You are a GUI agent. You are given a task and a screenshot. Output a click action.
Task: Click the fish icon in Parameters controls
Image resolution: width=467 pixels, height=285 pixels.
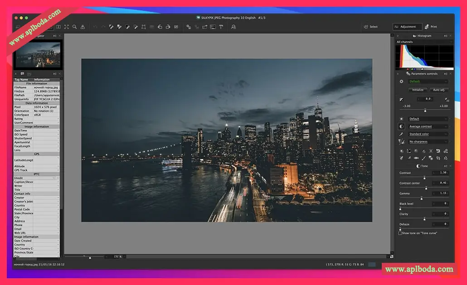pos(416,158)
